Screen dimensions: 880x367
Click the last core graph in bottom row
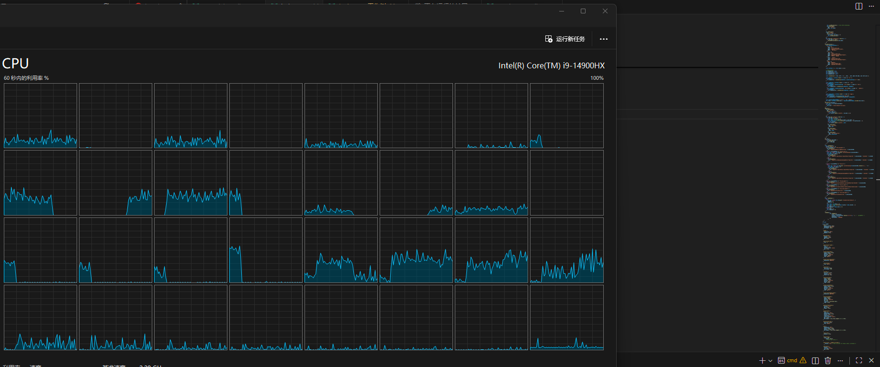(x=566, y=317)
